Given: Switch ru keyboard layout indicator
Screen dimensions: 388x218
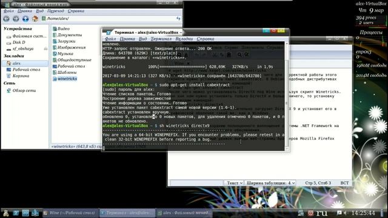Looking at the screenshot, I should (322, 213).
